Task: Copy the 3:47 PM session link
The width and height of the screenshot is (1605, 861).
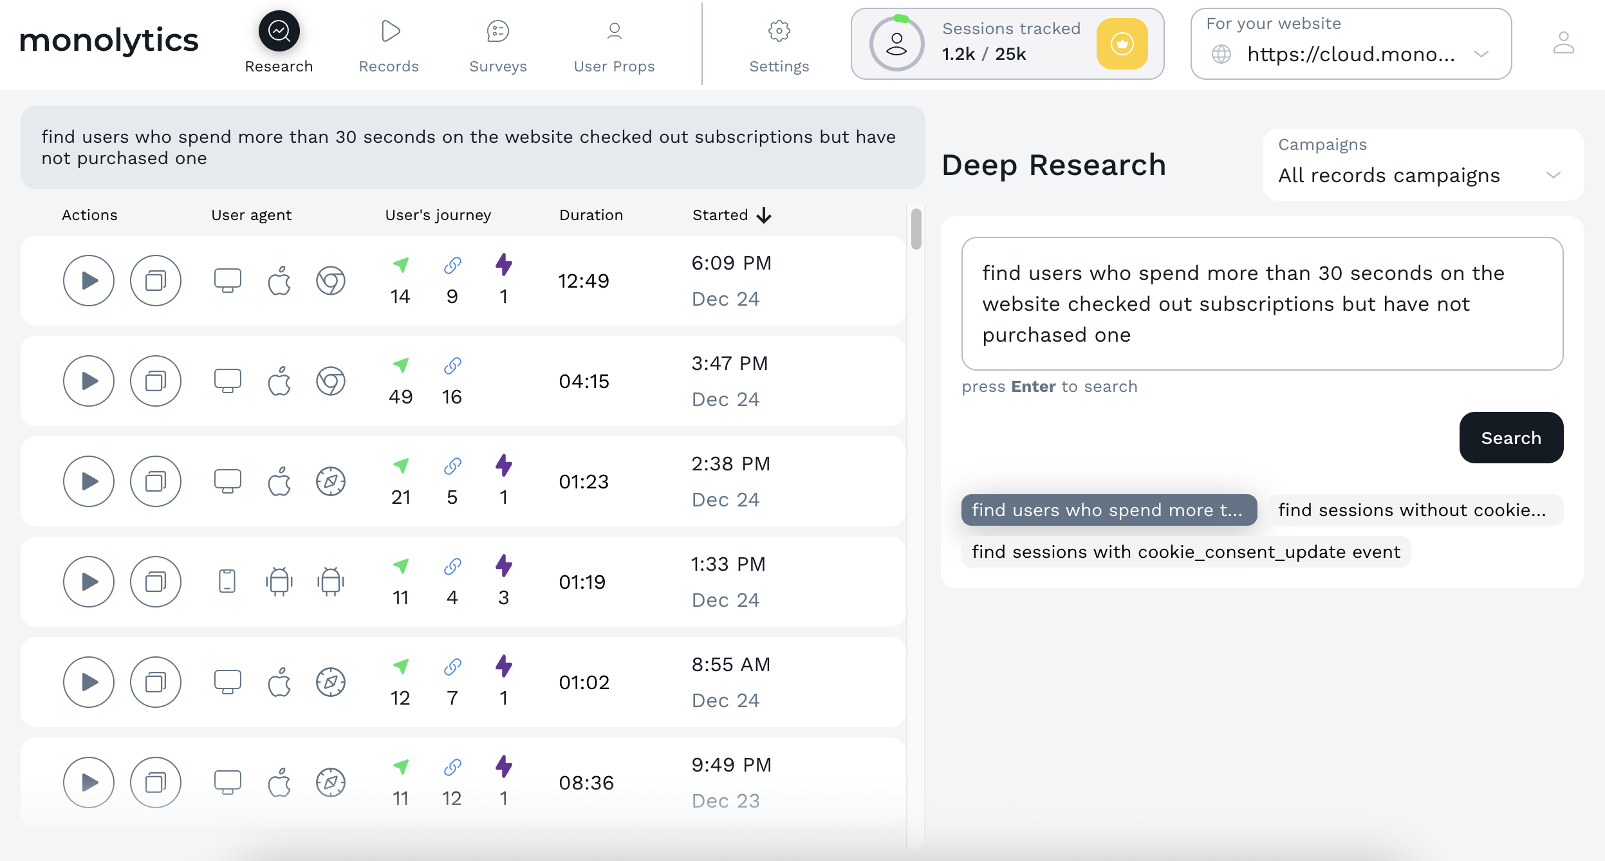Action: click(156, 381)
